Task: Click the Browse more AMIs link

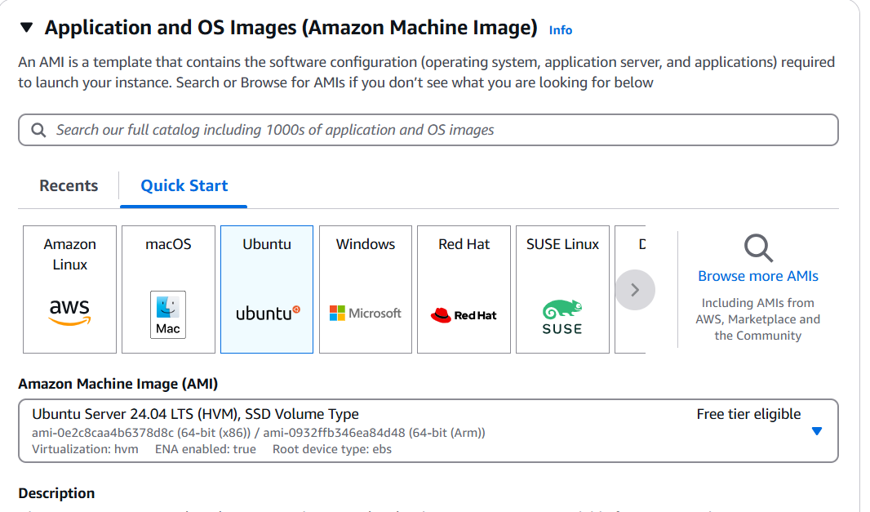Action: [758, 276]
